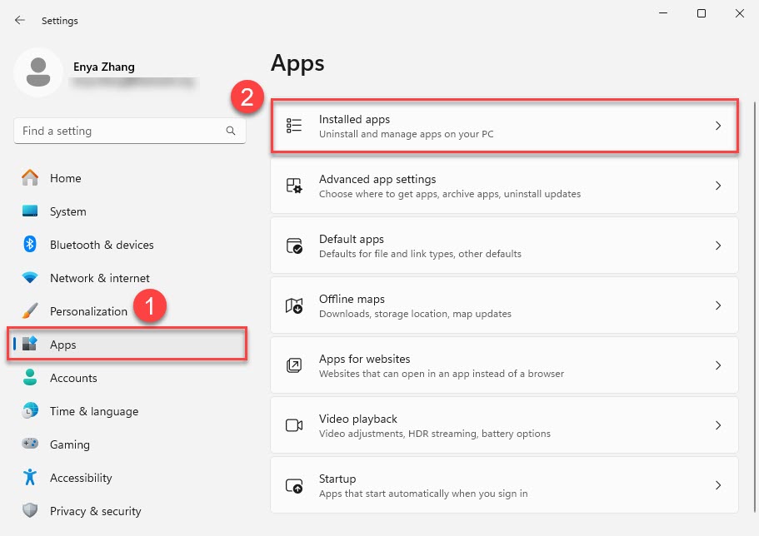759x536 pixels.
Task: Expand Installed apps using its chevron
Action: click(x=718, y=126)
